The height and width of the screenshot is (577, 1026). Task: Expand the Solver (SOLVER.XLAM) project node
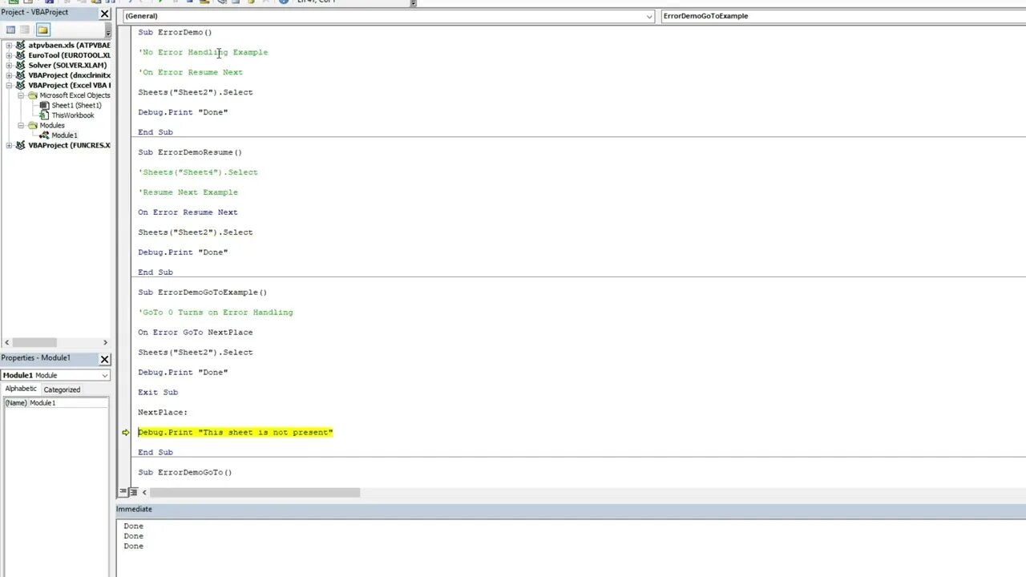9,66
